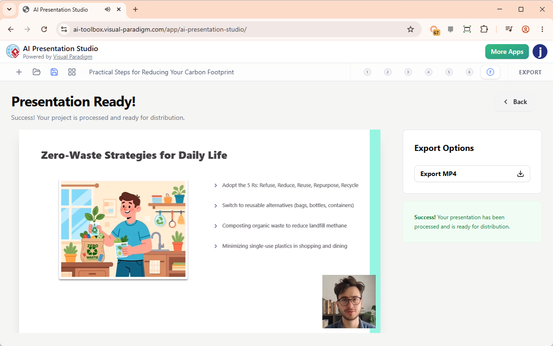
Task: Go to step 3
Action: coord(408,72)
